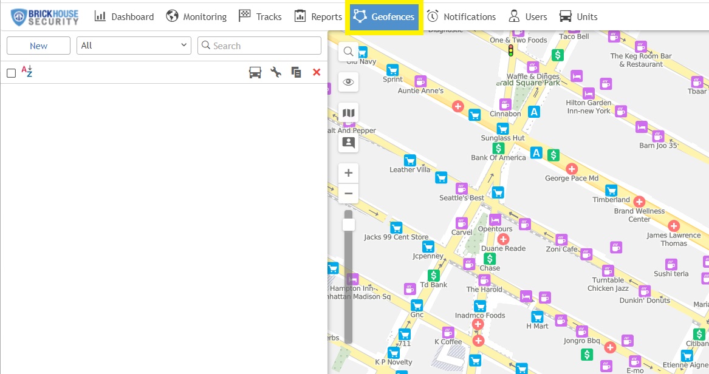Select the James Lawrence Thomas medical marker
The width and height of the screenshot is (709, 374).
pyautogui.click(x=674, y=226)
